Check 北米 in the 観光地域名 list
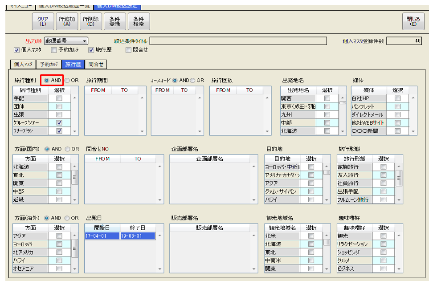The image size is (433, 285). [x=311, y=236]
